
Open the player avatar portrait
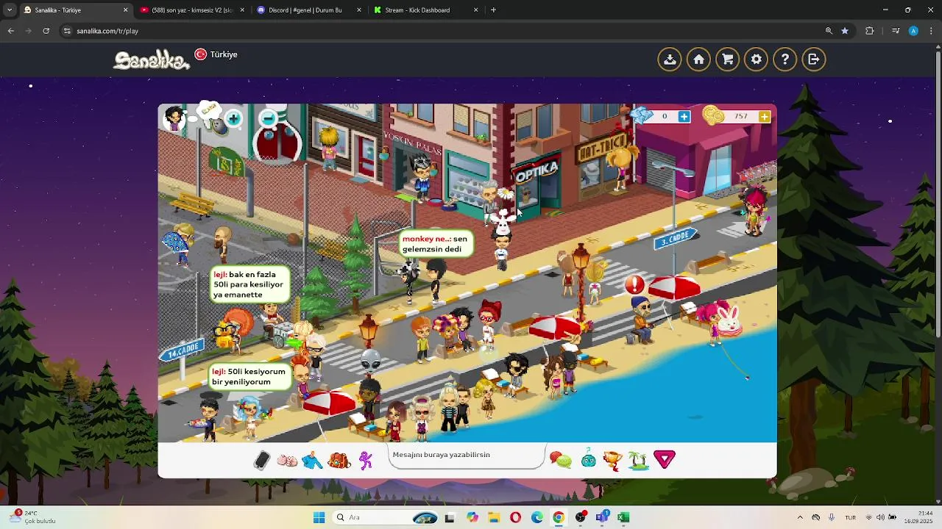(174, 118)
